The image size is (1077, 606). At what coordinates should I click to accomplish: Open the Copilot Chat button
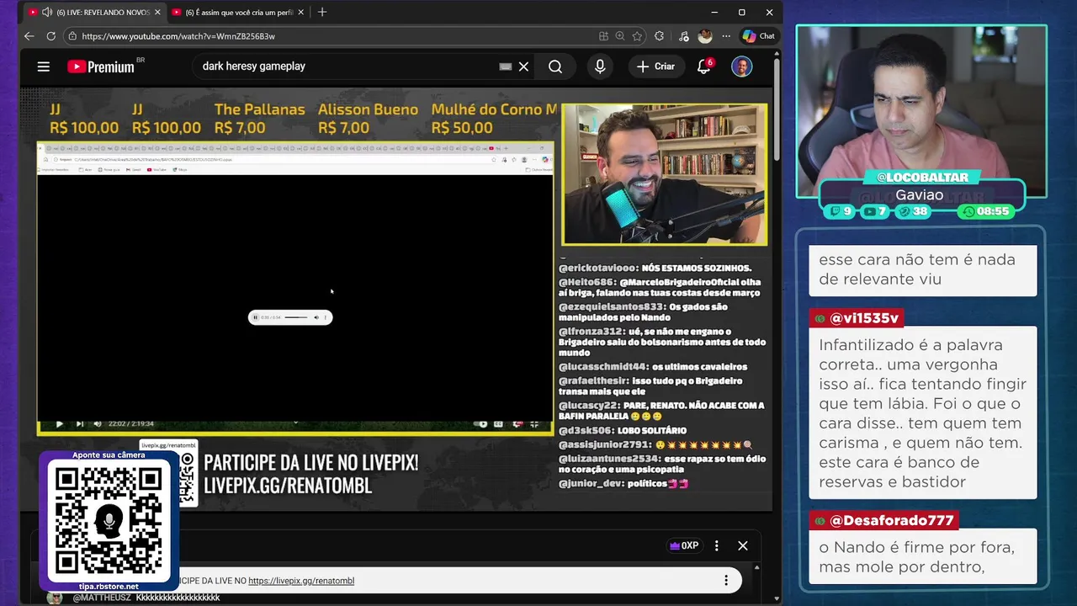coord(758,36)
